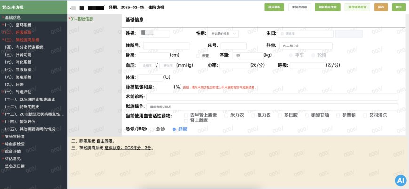The width and height of the screenshot is (409, 189).
Task: Tick the 硝酸甘油 checkbox
Action: [x=307, y=115]
